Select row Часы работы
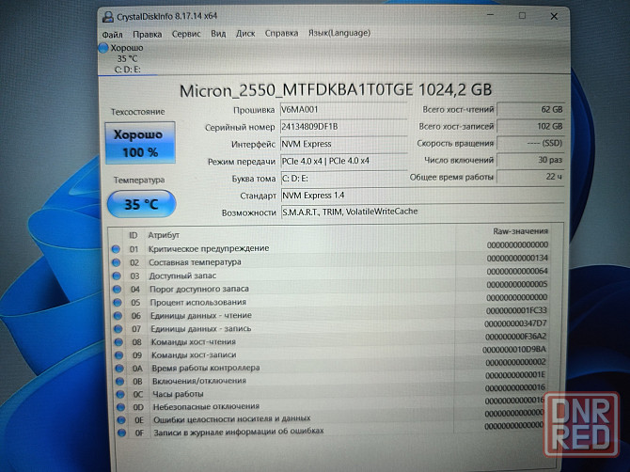This screenshot has height=472, width=630. tap(329, 392)
